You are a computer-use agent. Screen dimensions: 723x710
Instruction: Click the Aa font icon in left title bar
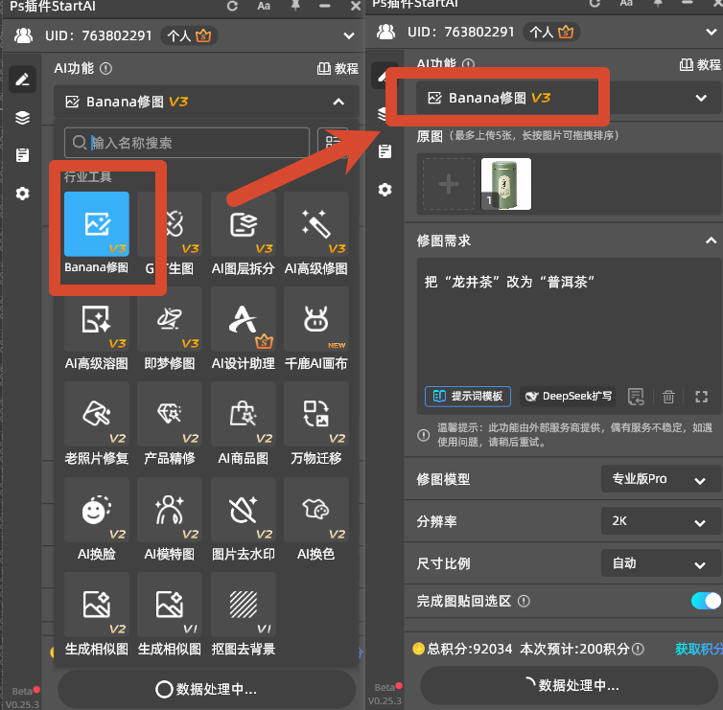(x=264, y=6)
